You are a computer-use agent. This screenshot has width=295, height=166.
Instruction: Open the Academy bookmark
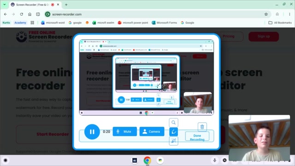point(20,23)
